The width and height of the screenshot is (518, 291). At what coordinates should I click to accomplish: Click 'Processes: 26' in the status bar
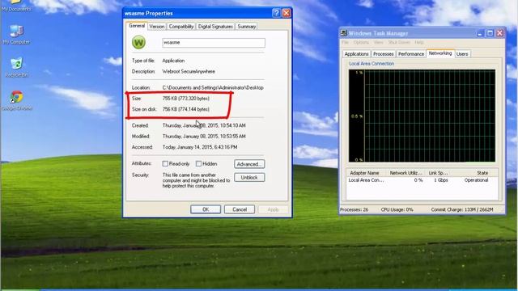pos(354,210)
